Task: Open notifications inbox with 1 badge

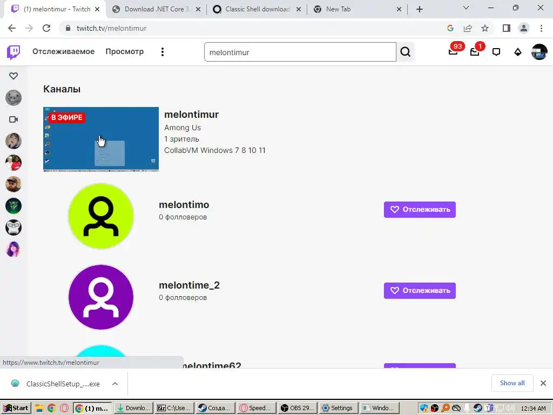Action: point(475,52)
